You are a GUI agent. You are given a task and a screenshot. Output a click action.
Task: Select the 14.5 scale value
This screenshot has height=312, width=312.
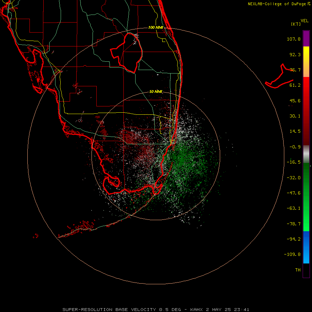point(295,131)
